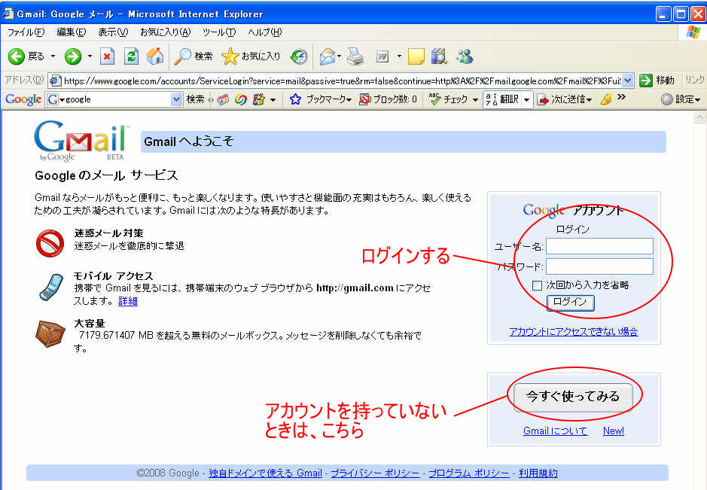This screenshot has height=490, width=707.
Task: Open the 利用規約 footer link
Action: (x=538, y=473)
